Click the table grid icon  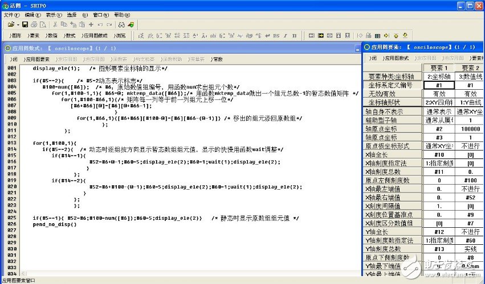[377, 36]
